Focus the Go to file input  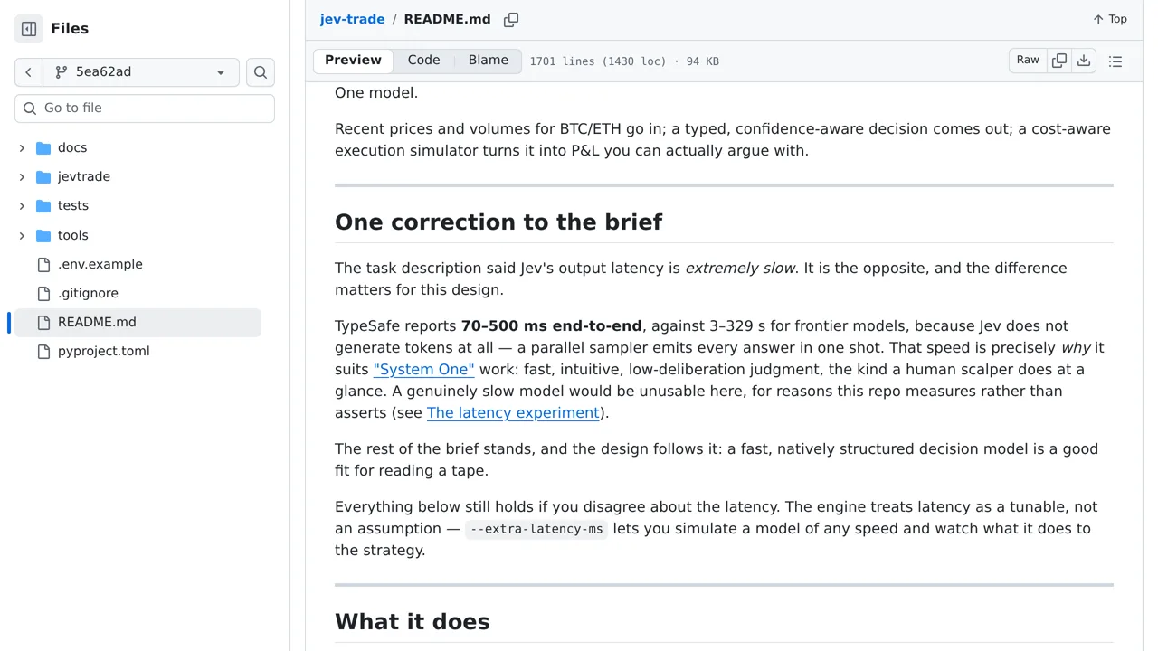(x=145, y=108)
